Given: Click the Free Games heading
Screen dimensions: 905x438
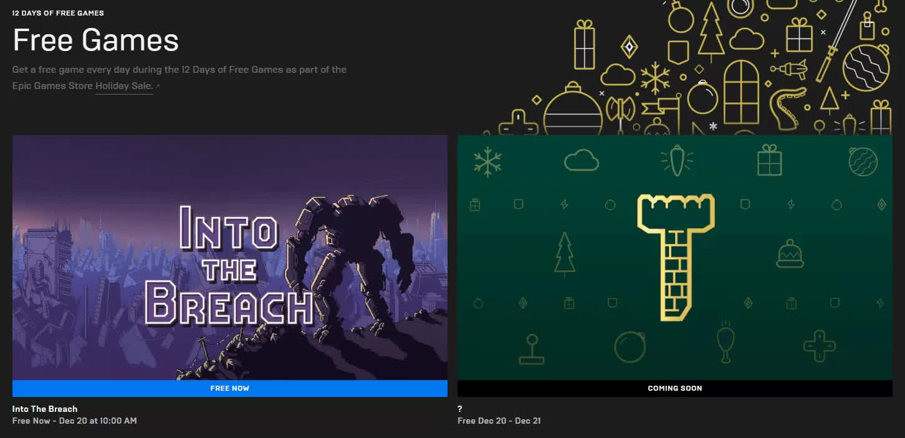Looking at the screenshot, I should [x=96, y=40].
